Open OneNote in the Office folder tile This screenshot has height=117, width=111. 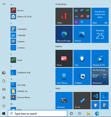tap(87, 16)
